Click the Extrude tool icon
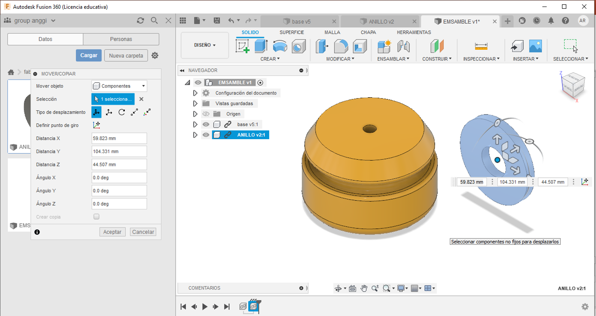This screenshot has height=316, width=596. (x=261, y=46)
